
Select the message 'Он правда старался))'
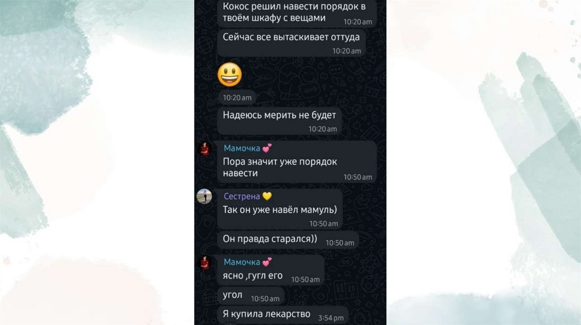point(288,240)
